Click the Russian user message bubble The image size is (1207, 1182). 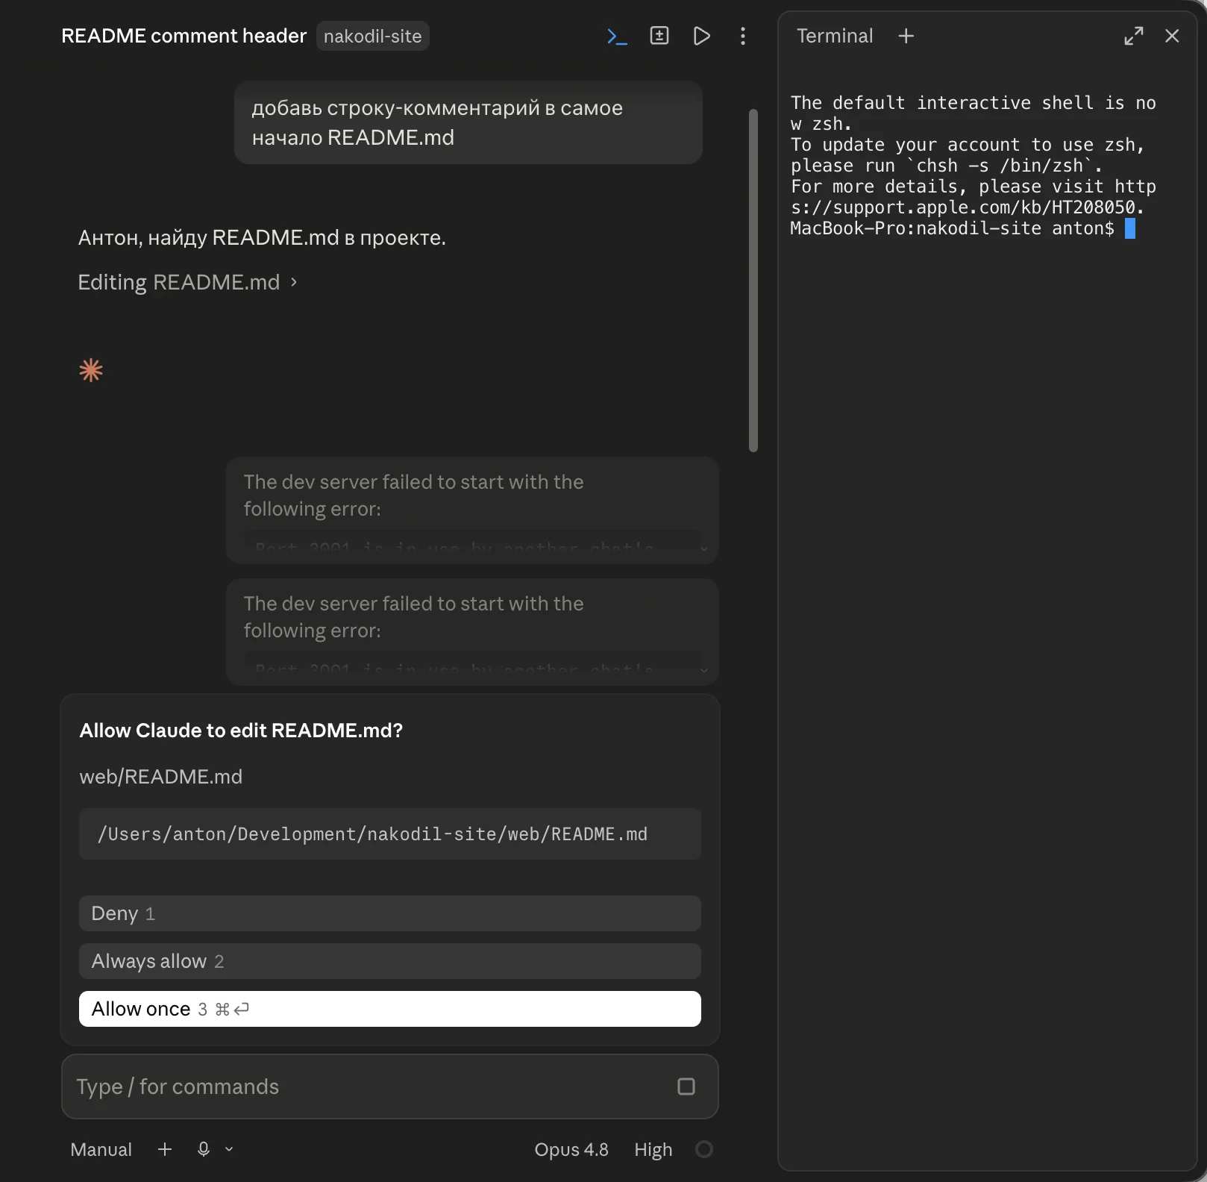click(468, 122)
